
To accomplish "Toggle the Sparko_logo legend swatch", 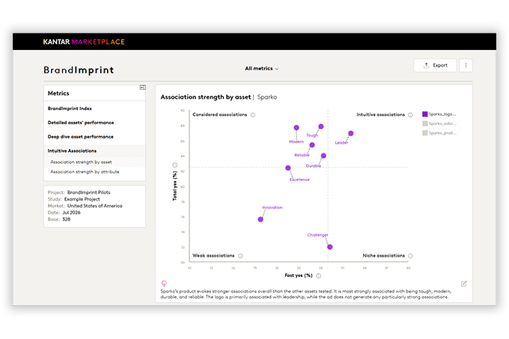I will pyautogui.click(x=425, y=114).
